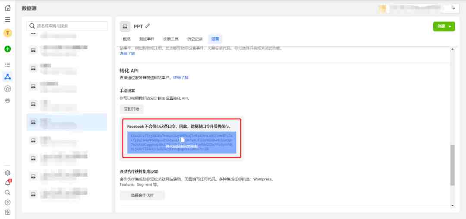Switch to the 概览 tab
The image size is (466, 219).
point(126,39)
